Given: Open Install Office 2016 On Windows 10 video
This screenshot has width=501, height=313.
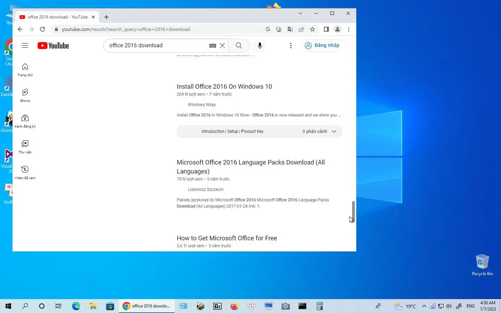Looking at the screenshot, I should click(224, 87).
